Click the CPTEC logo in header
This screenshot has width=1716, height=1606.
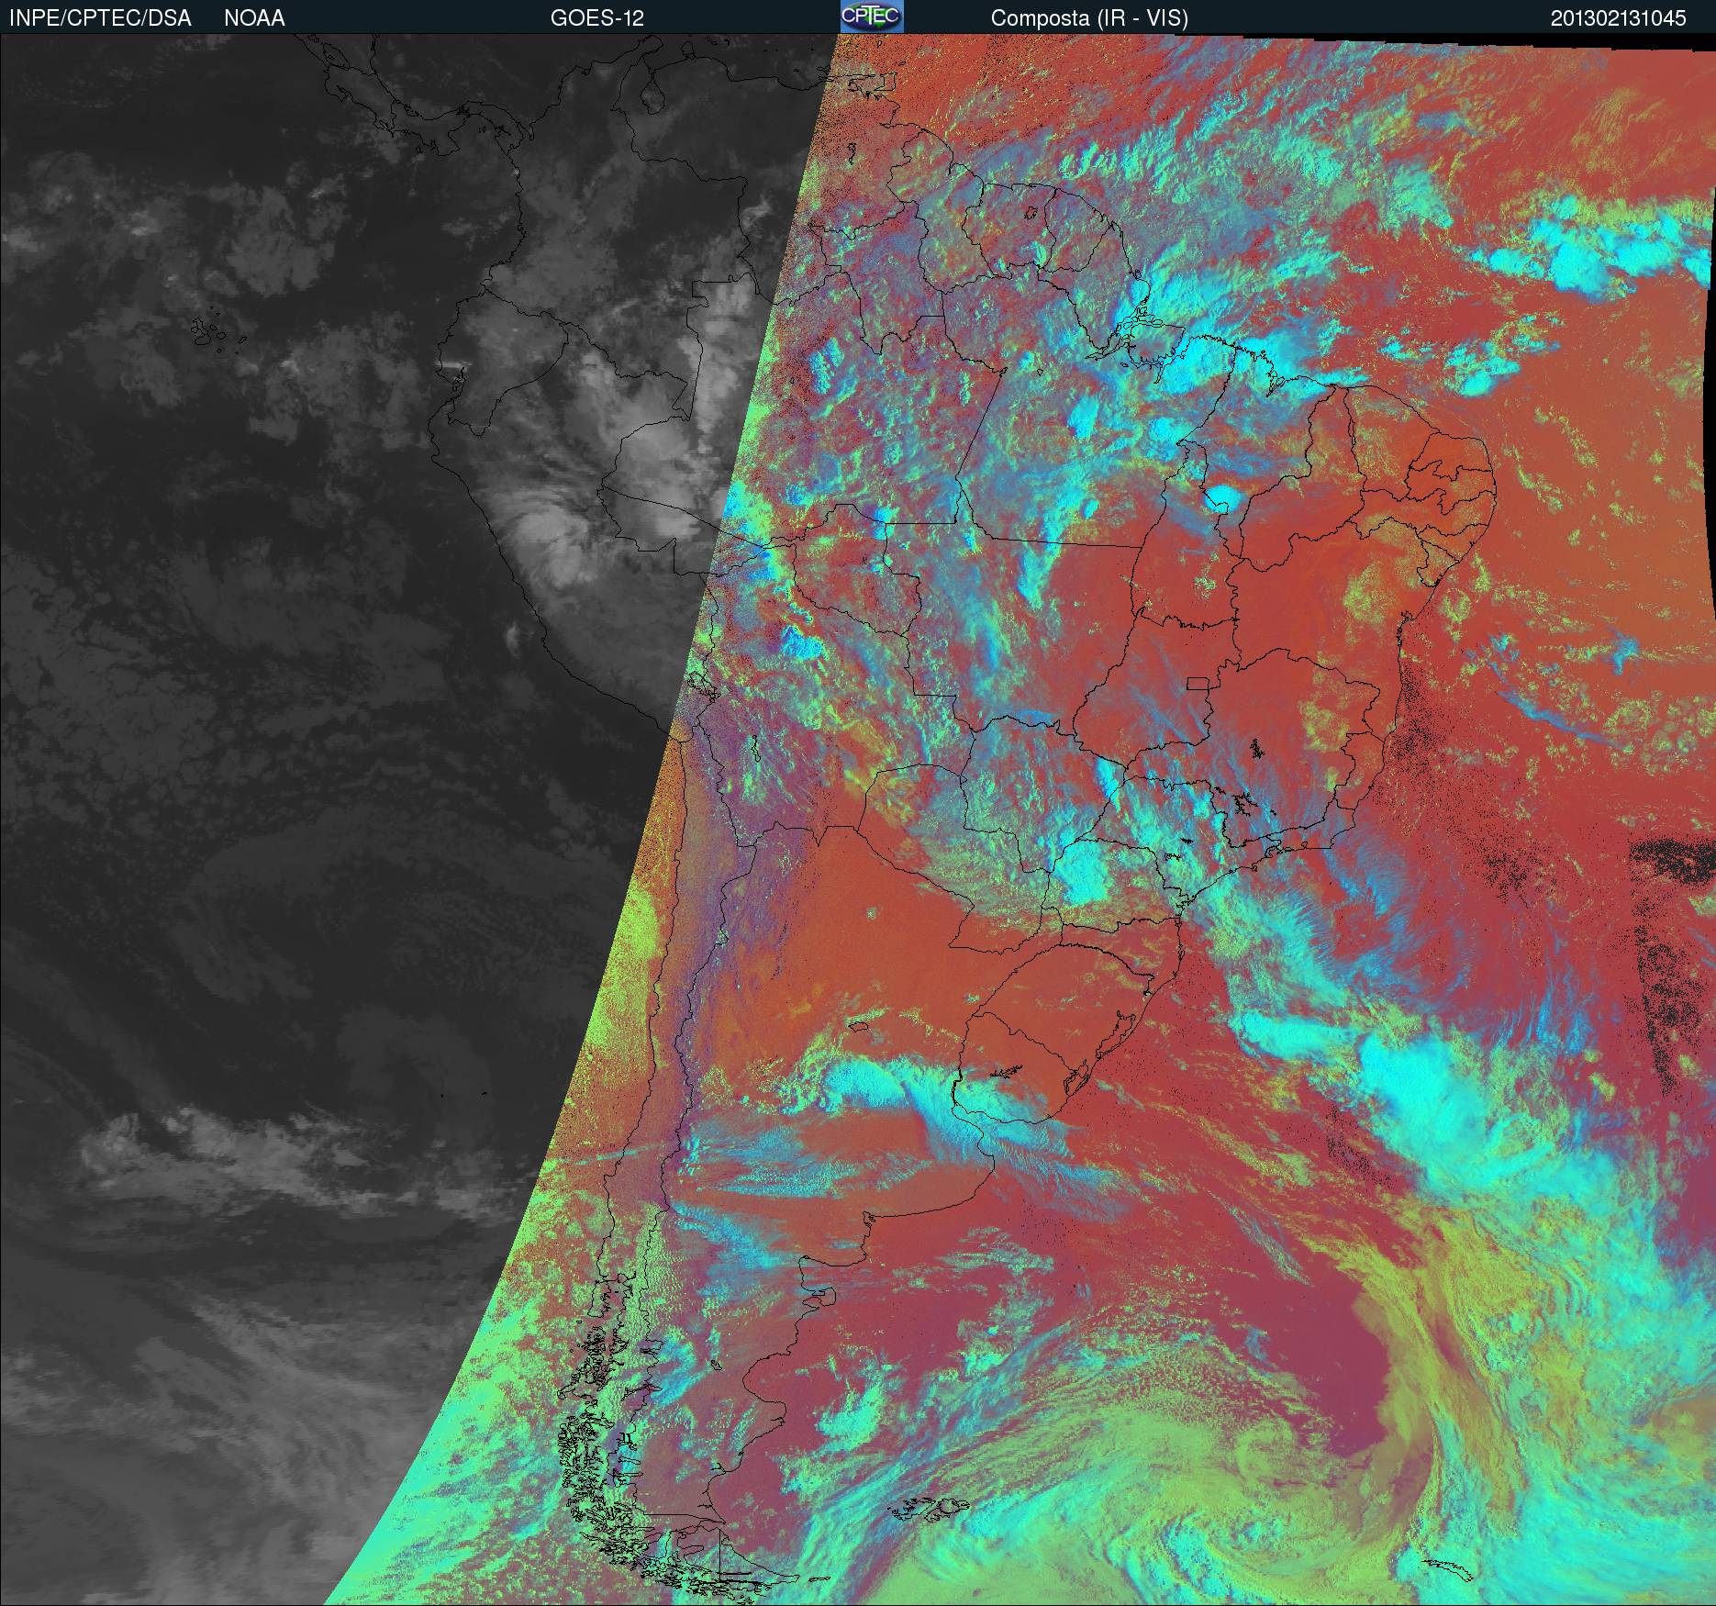pyautogui.click(x=872, y=17)
